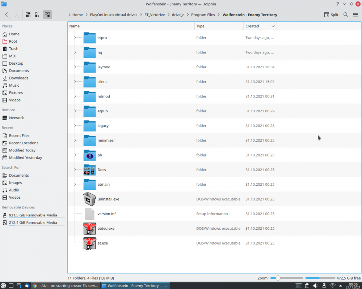This screenshot has width=362, height=289.
Task: Click ET_Virtdrive breadcrumb segment
Action: click(155, 15)
